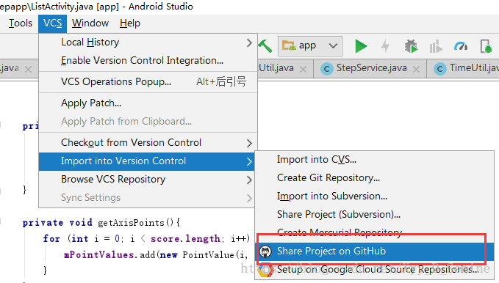The height and width of the screenshot is (283, 499).
Task: Click the GitHub octocat icon
Action: point(265,251)
